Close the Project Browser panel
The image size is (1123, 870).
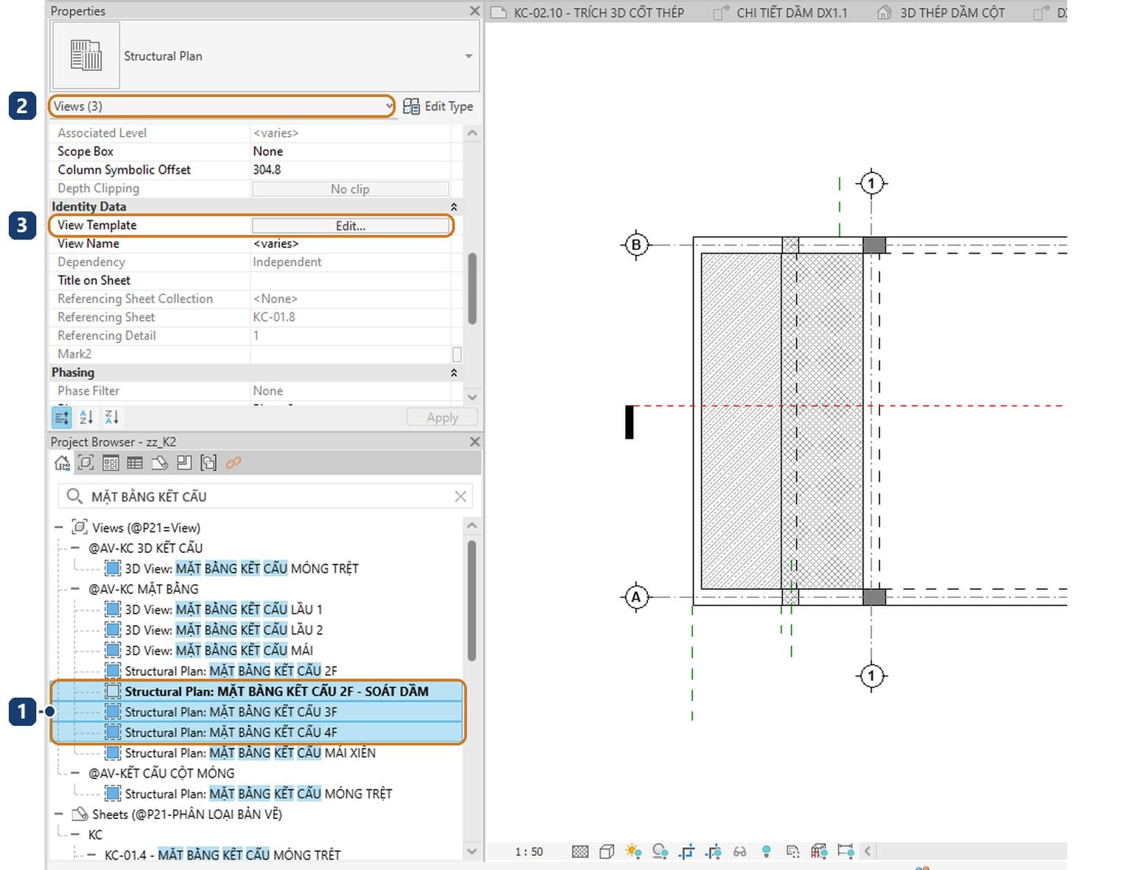click(x=474, y=441)
